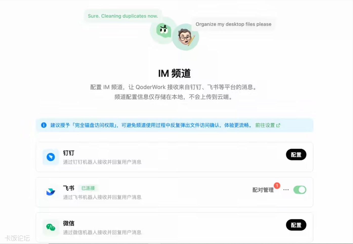Click the IM 频道 heading

tap(174, 73)
